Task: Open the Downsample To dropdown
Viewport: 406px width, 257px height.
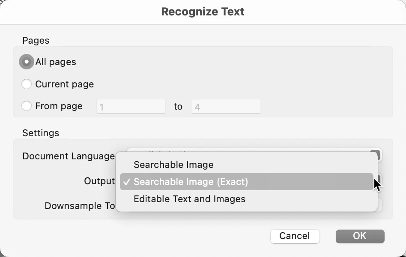Action: 379,206
